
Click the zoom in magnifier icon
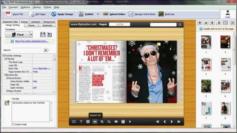click(x=102, y=122)
